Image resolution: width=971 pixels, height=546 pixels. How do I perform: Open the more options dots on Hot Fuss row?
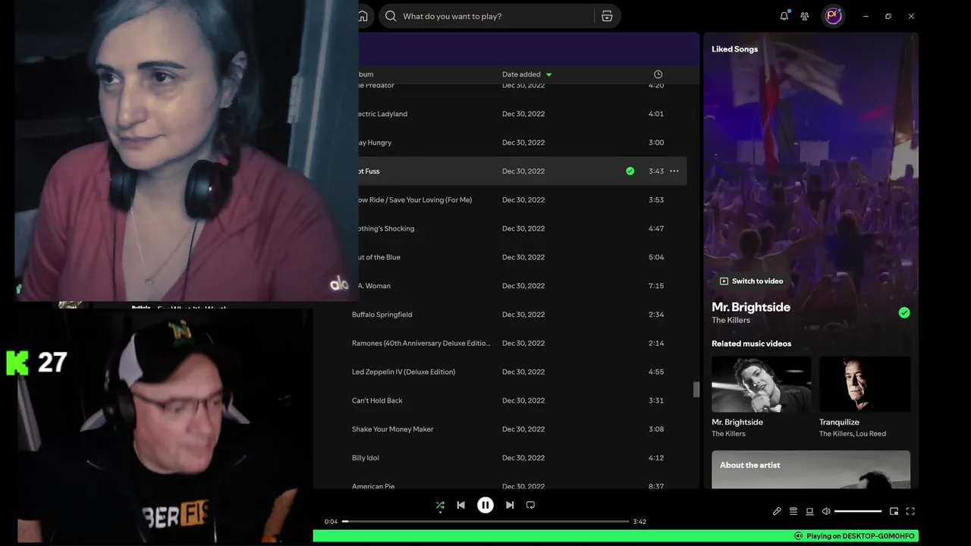[674, 171]
